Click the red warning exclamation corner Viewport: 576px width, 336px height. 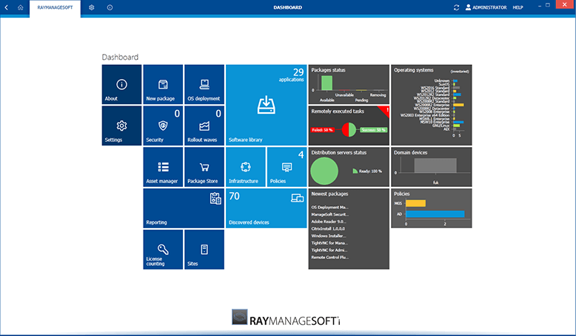[385, 111]
